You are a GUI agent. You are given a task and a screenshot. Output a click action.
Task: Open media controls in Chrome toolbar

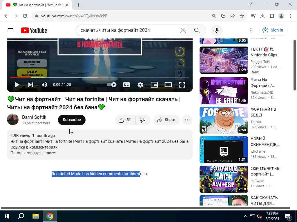(x=253, y=16)
